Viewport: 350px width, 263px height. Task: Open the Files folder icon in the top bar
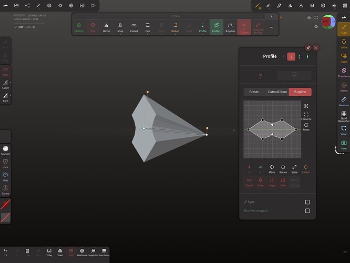[x=16, y=6]
